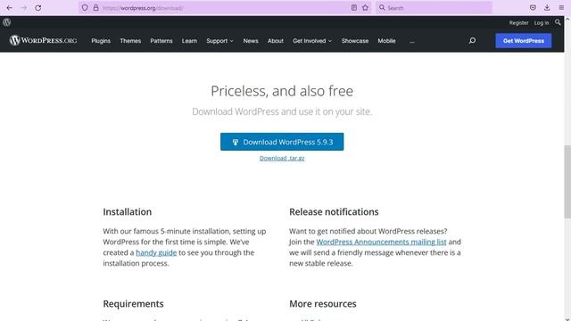571x321 pixels.
Task: Click the wordpress.org/download URL address bar
Action: [x=225, y=8]
